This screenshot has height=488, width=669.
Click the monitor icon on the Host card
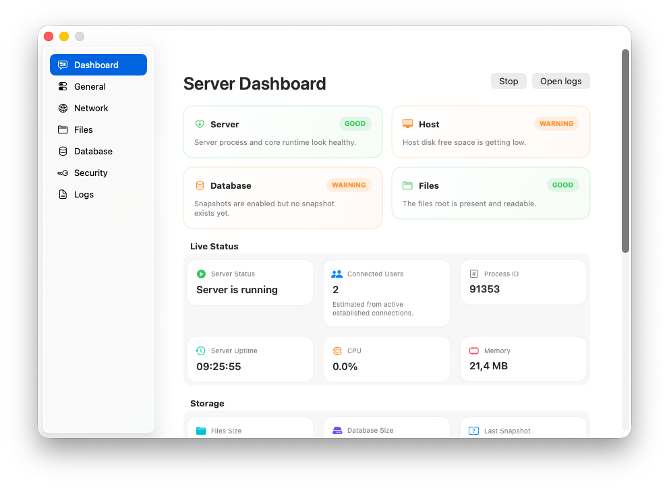click(x=407, y=124)
